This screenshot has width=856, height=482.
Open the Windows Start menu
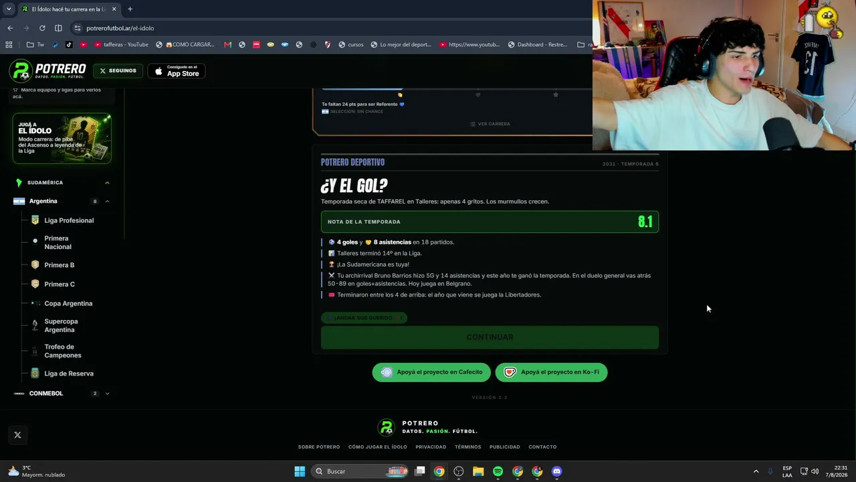click(x=300, y=471)
